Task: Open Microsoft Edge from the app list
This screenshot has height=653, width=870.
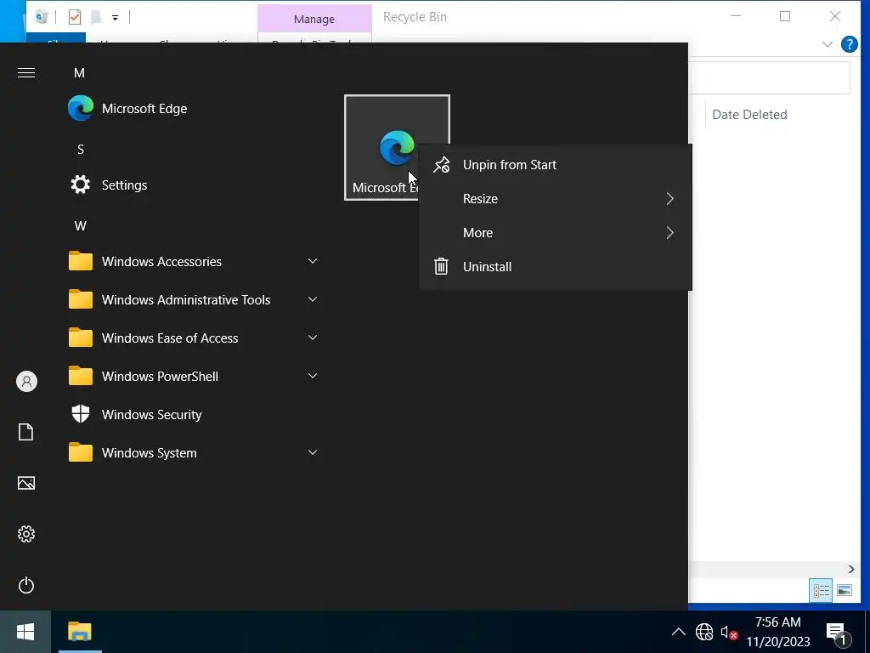Action: pos(191,108)
